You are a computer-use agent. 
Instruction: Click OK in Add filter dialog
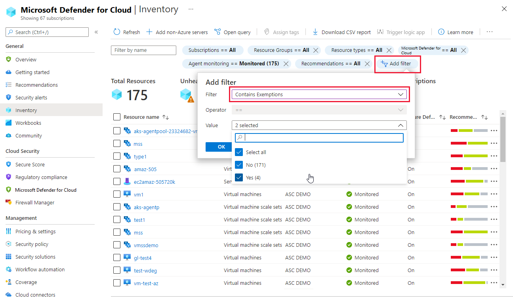pyautogui.click(x=219, y=147)
